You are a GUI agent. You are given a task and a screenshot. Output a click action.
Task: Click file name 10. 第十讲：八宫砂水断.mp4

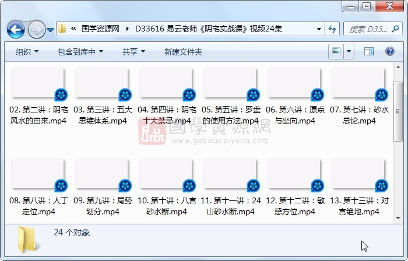167,206
